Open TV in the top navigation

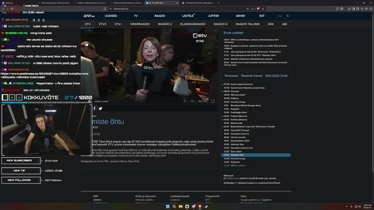pyautogui.click(x=136, y=16)
